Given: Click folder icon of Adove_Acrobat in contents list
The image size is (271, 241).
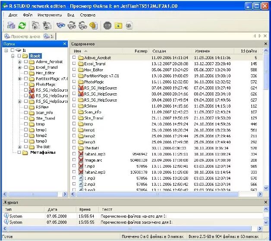Looking at the screenshot, I should (x=81, y=57).
